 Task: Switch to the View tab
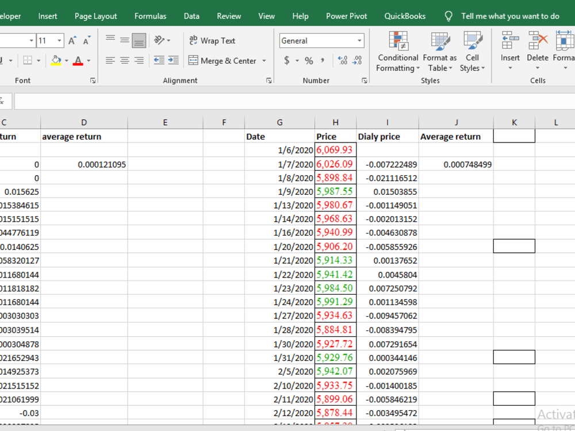point(267,16)
